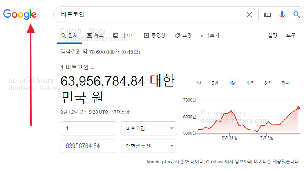Select the 1년 chart range
304x170 pixels.
250,83
